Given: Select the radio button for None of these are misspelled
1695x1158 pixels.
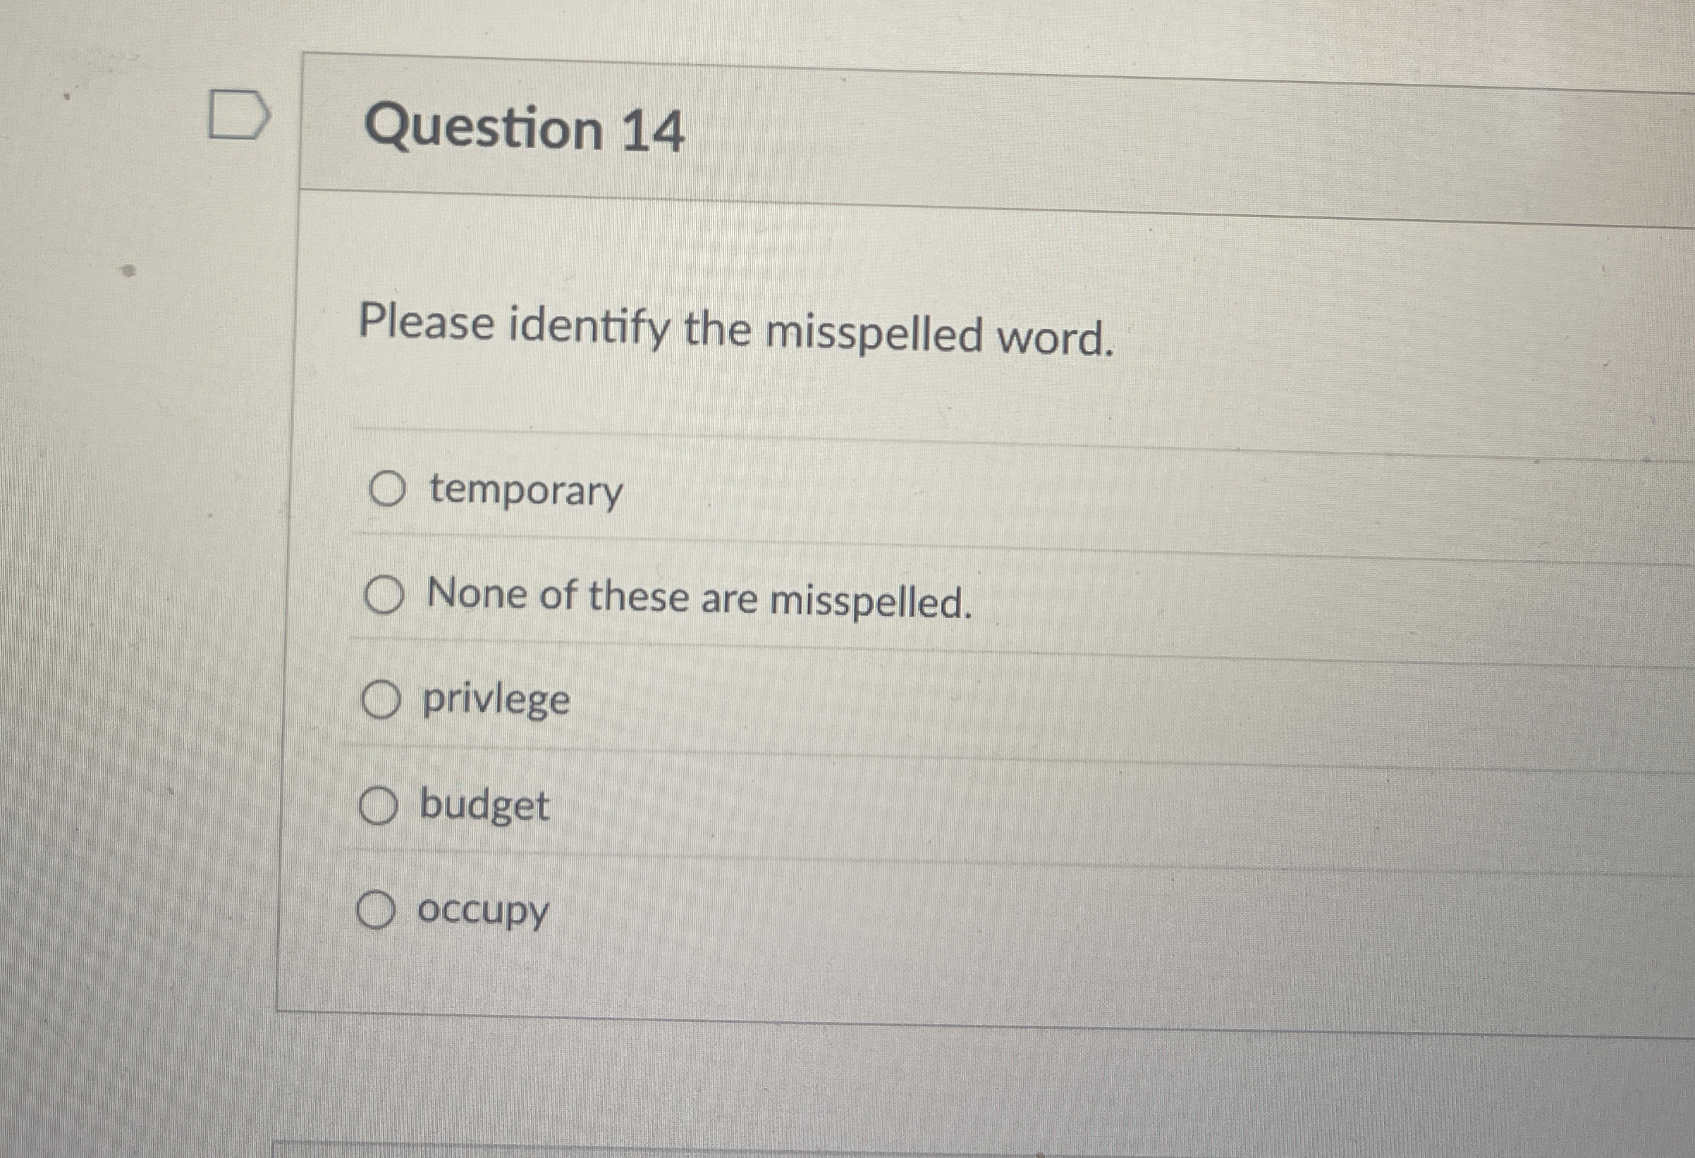Looking at the screenshot, I should click(x=384, y=598).
